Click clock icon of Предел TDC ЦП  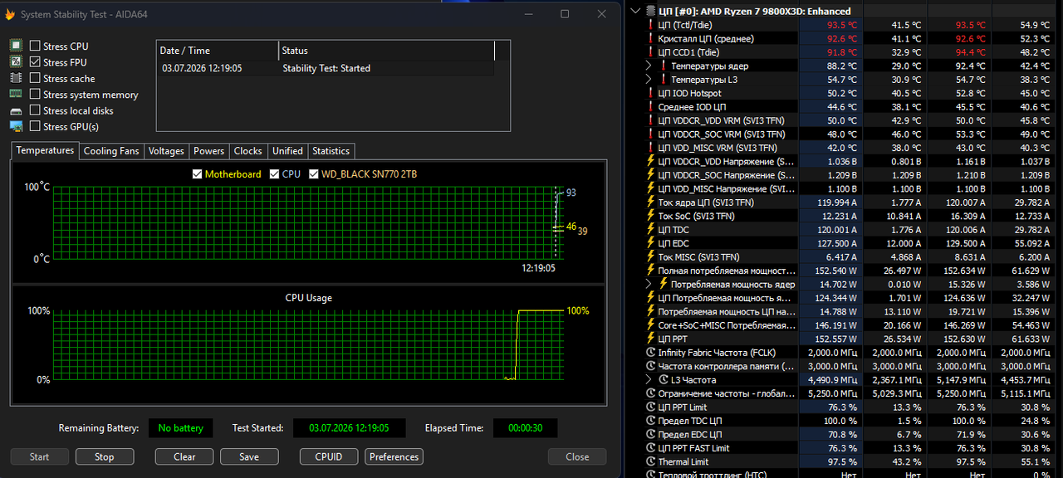click(651, 421)
